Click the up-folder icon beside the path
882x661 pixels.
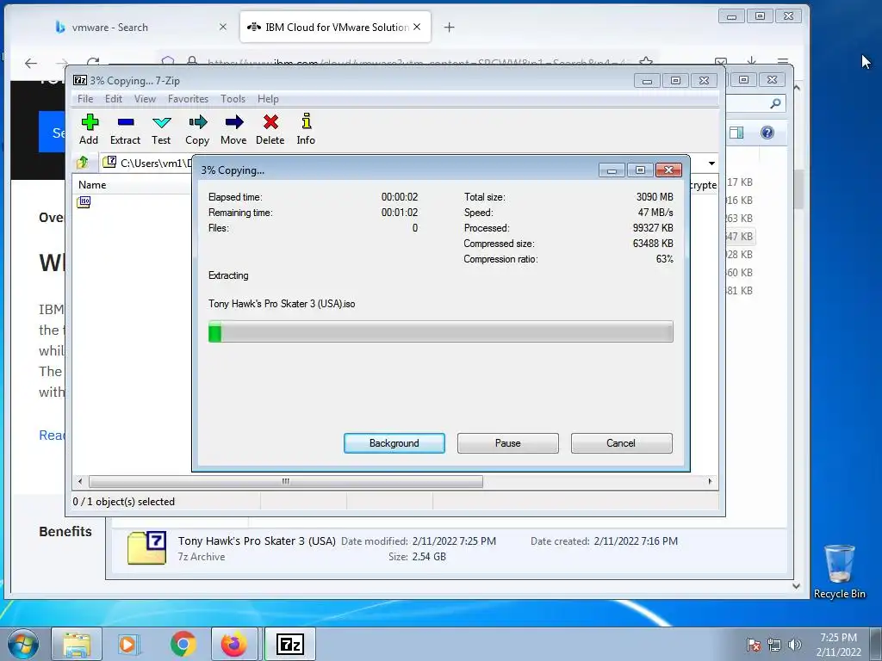[x=83, y=163]
